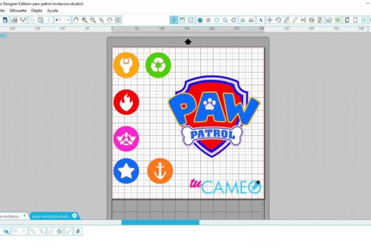This screenshot has width=371, height=247.
Task: Select the orange anchor badge circle
Action: pyautogui.click(x=160, y=171)
